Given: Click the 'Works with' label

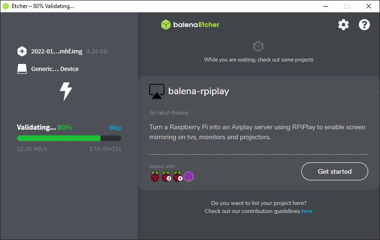Looking at the screenshot, I should [162, 166].
